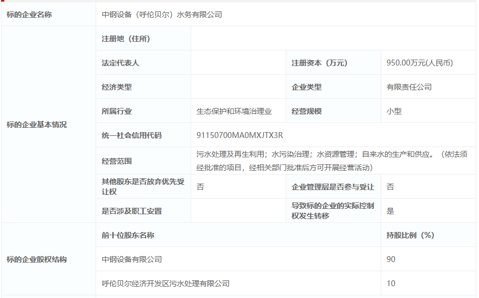The image size is (479, 298).
Task: Click the business scope text starting 污水处理及再生利用
Action: tap(332, 161)
